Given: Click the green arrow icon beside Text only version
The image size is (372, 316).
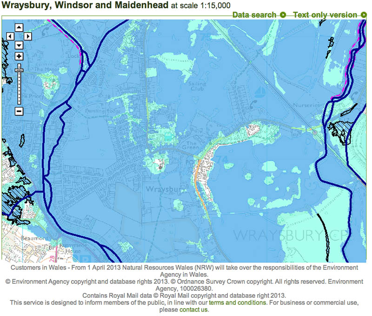Looking at the screenshot, I should coord(364,15).
